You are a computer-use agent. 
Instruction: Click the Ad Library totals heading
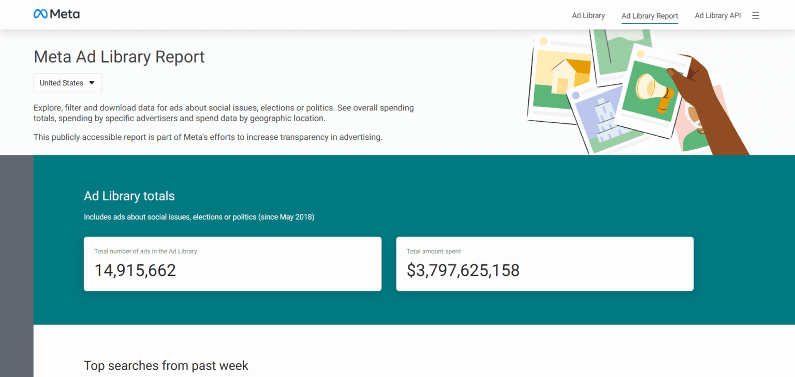(129, 196)
